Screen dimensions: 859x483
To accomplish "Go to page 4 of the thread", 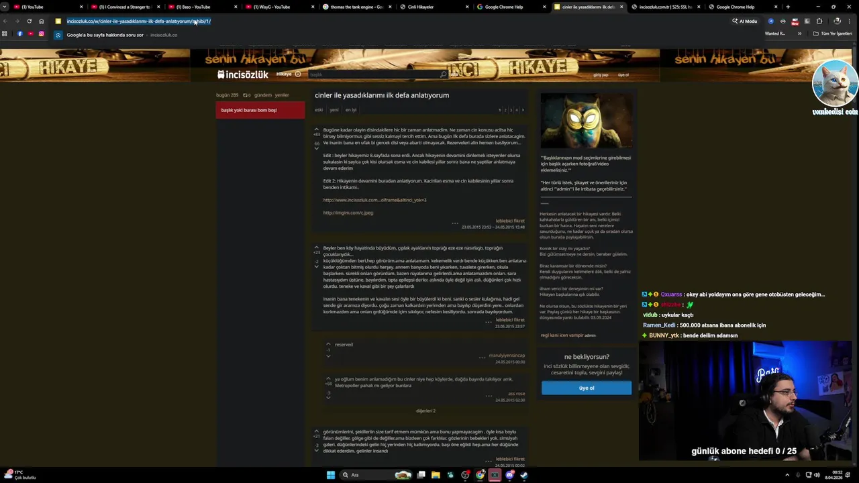I will point(516,110).
